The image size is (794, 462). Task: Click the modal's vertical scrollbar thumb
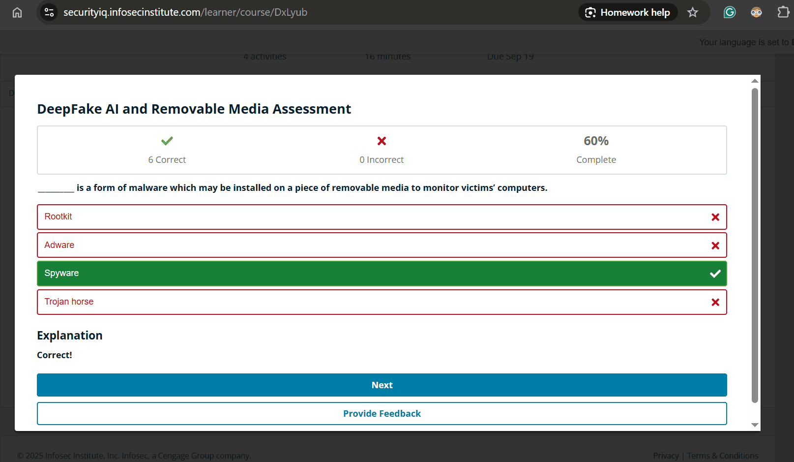pos(755,246)
